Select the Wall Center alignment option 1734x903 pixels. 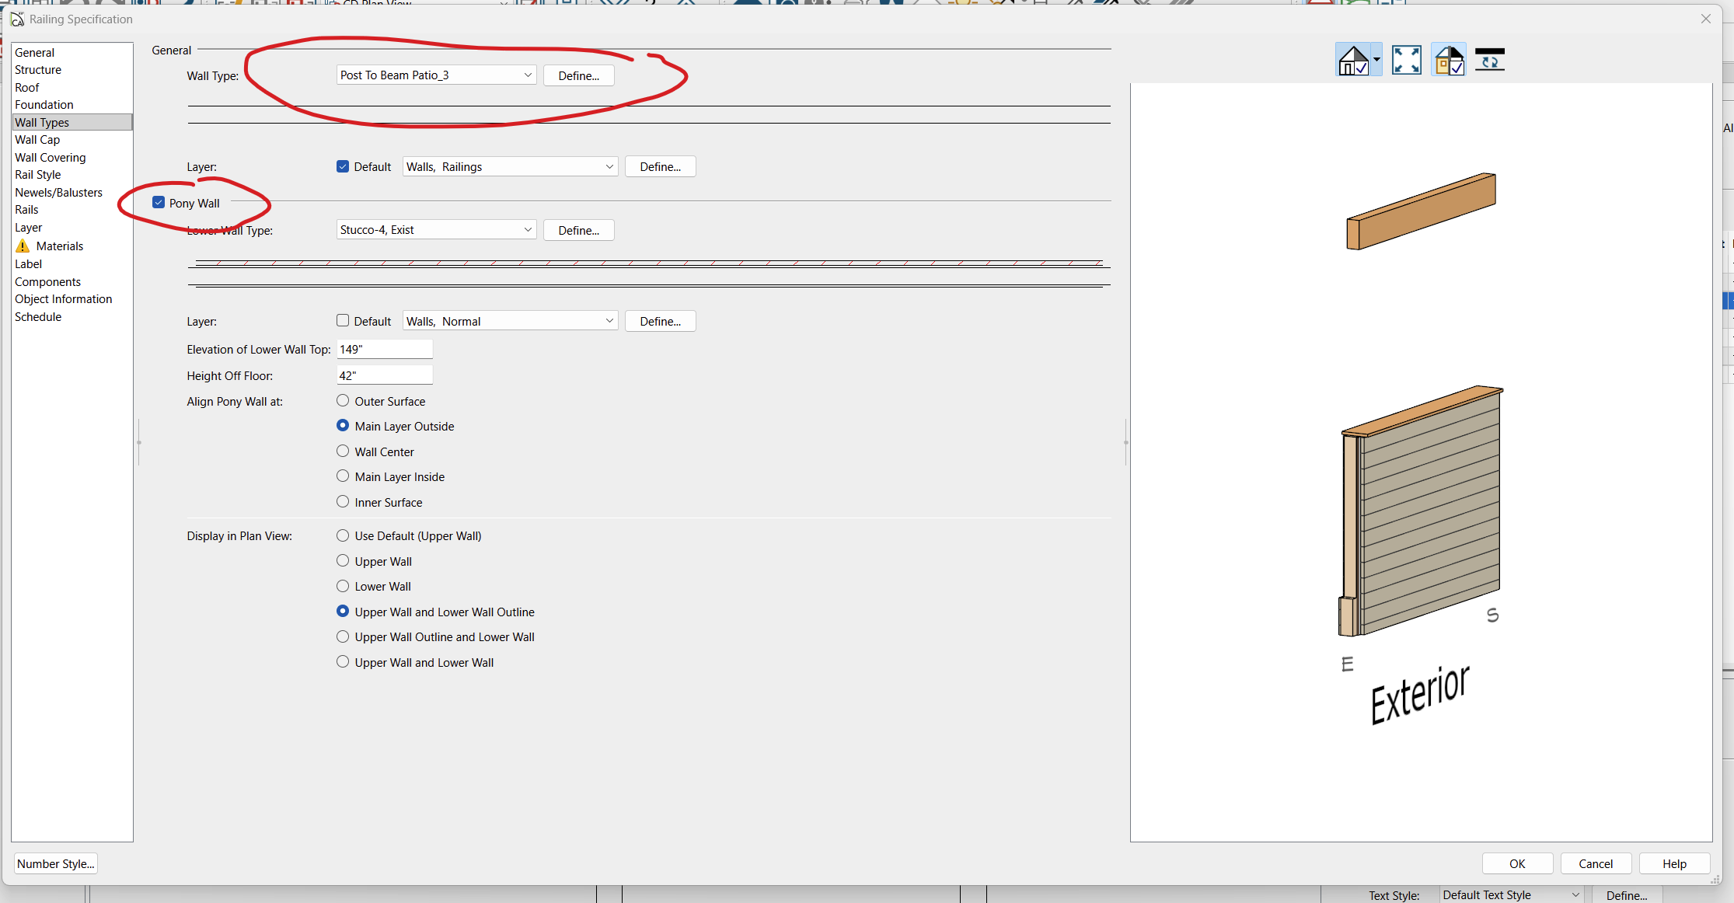[343, 451]
